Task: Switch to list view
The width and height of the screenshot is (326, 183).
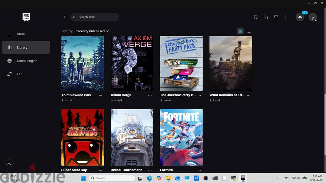Action: pos(248,31)
